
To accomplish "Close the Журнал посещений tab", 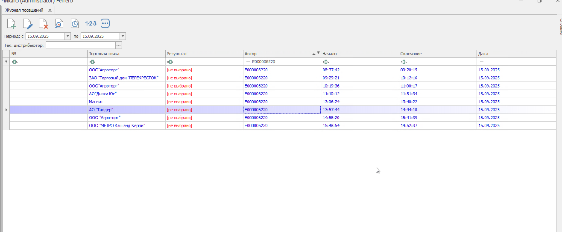I will point(50,10).
